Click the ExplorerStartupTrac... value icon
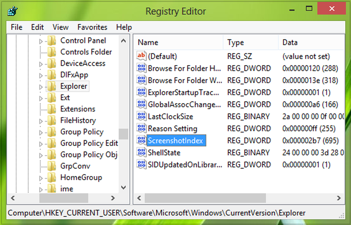 point(141,92)
